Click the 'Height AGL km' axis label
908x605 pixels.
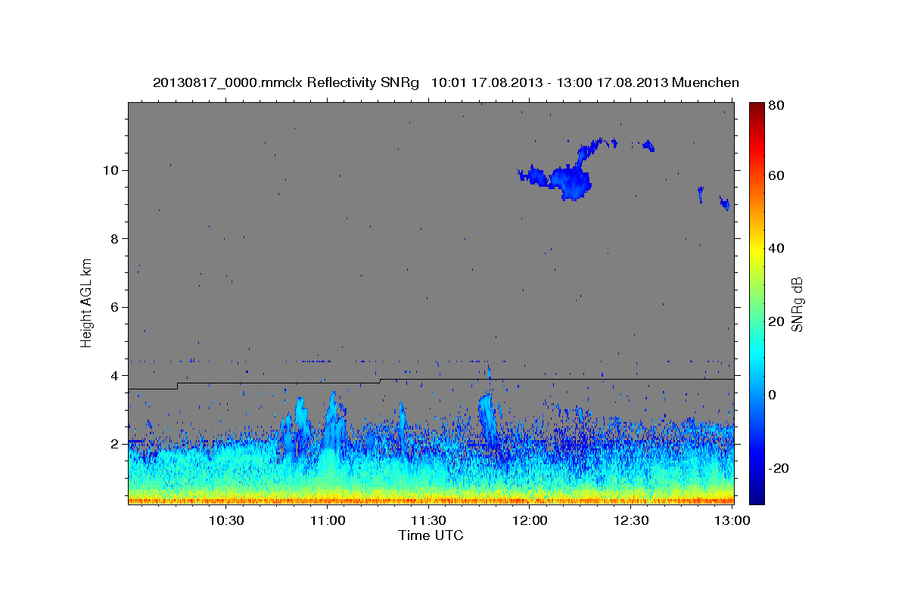(x=87, y=302)
